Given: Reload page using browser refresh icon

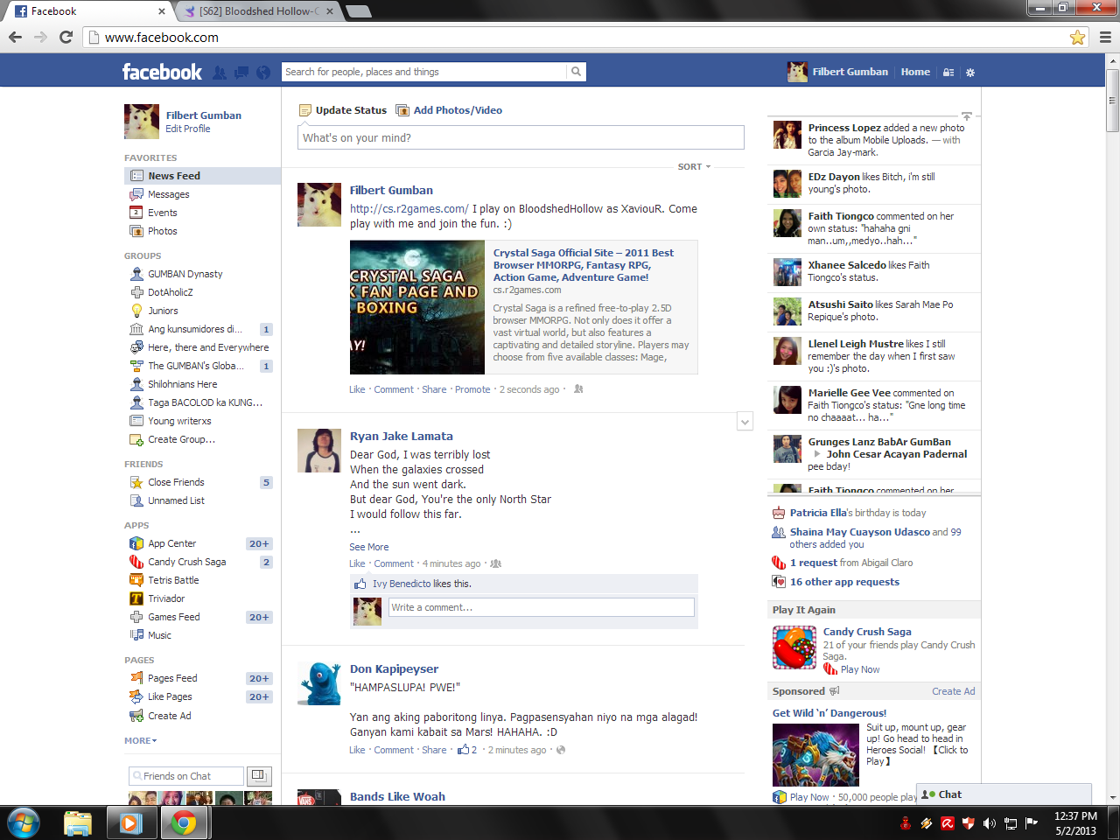Looking at the screenshot, I should tap(66, 38).
